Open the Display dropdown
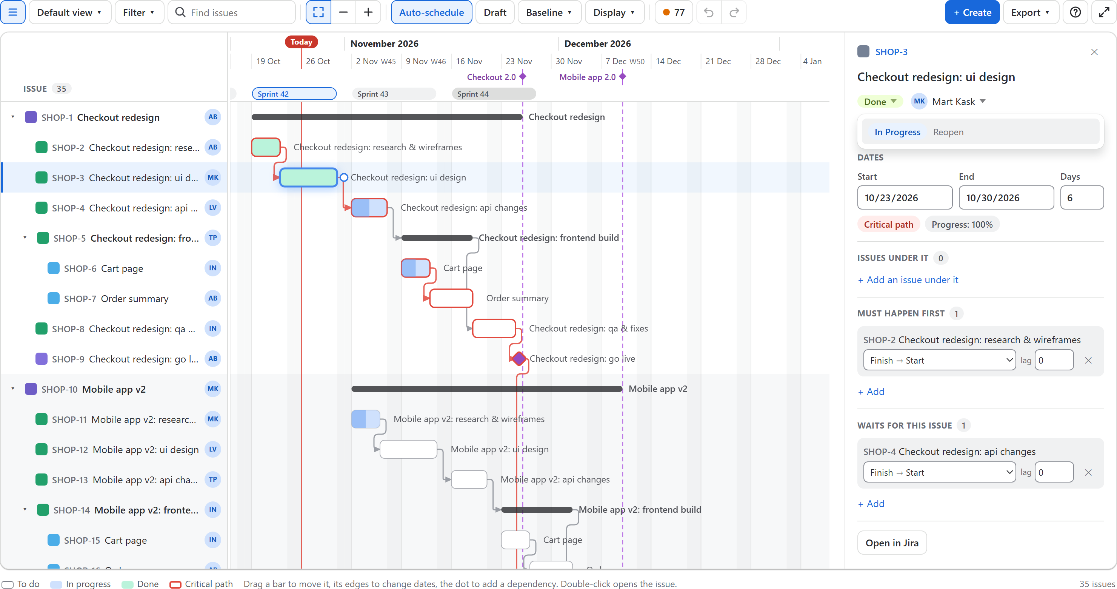This screenshot has width=1117, height=589. pos(614,12)
